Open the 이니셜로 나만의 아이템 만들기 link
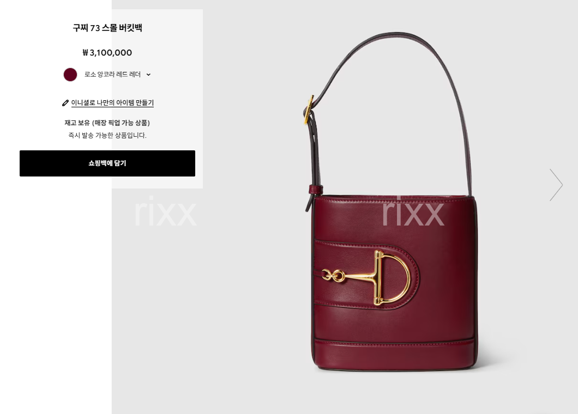 pyautogui.click(x=112, y=103)
